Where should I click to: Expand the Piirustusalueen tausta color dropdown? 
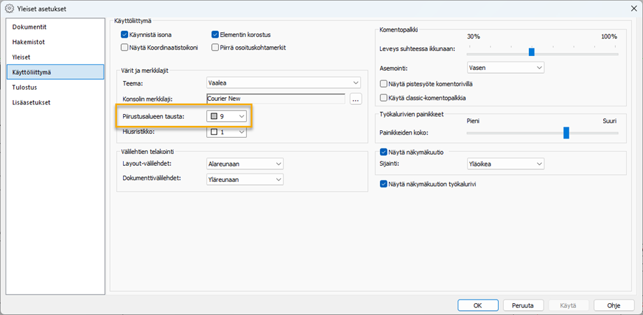[227, 115]
